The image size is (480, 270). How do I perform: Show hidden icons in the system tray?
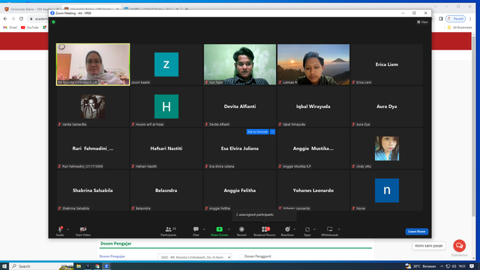(x=442, y=266)
